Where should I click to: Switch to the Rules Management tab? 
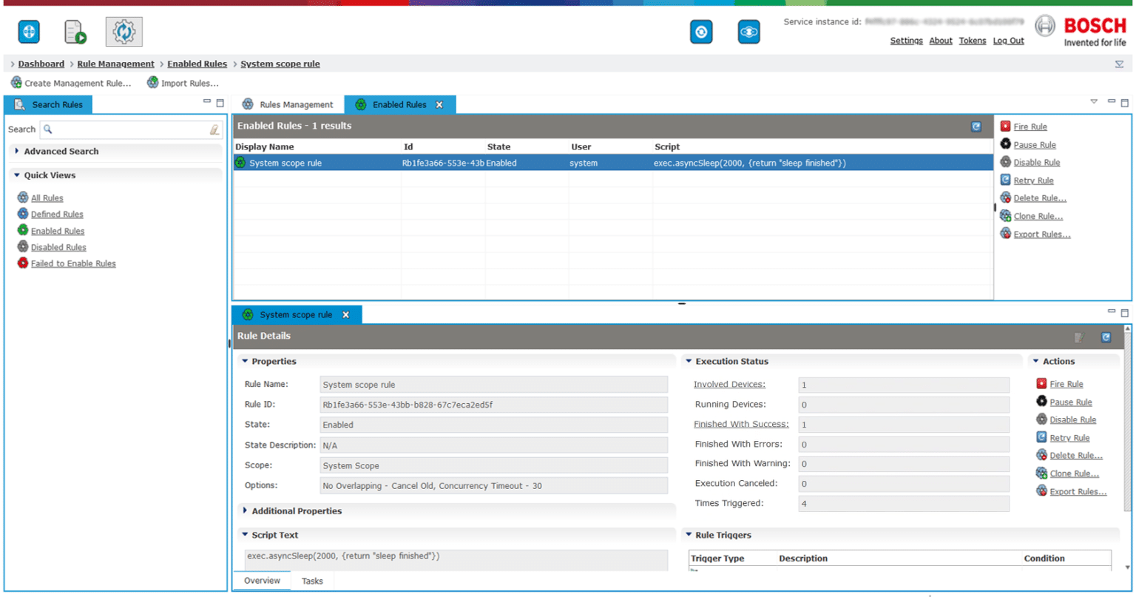click(x=291, y=104)
